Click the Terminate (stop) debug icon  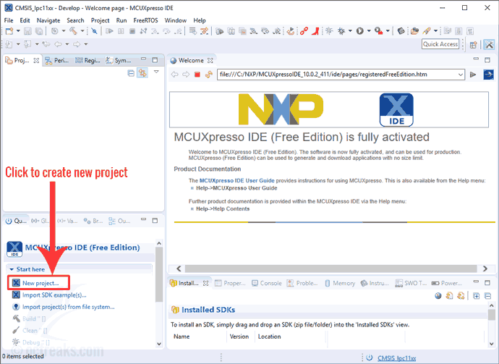coord(132,31)
